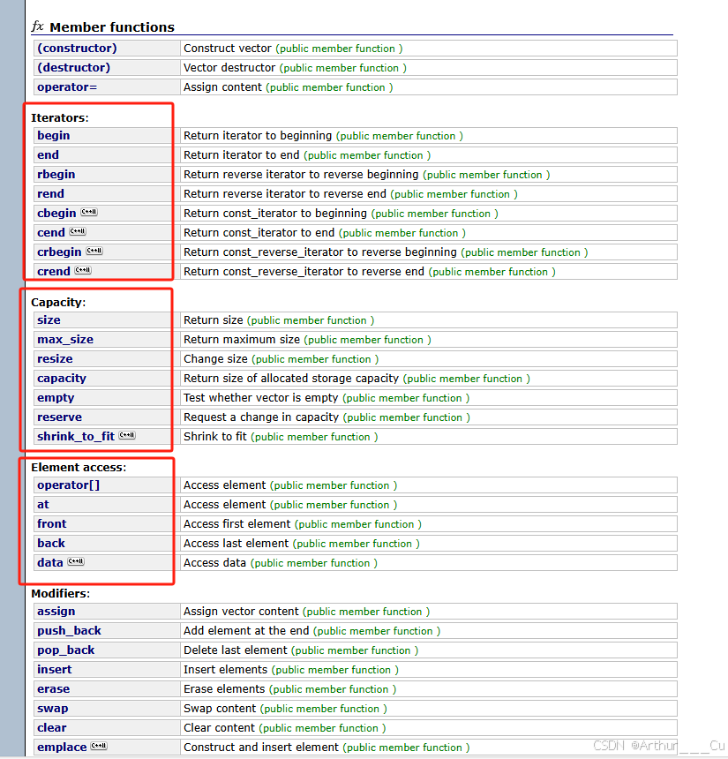Open the crbegin link
The height and width of the screenshot is (759, 728).
click(59, 252)
